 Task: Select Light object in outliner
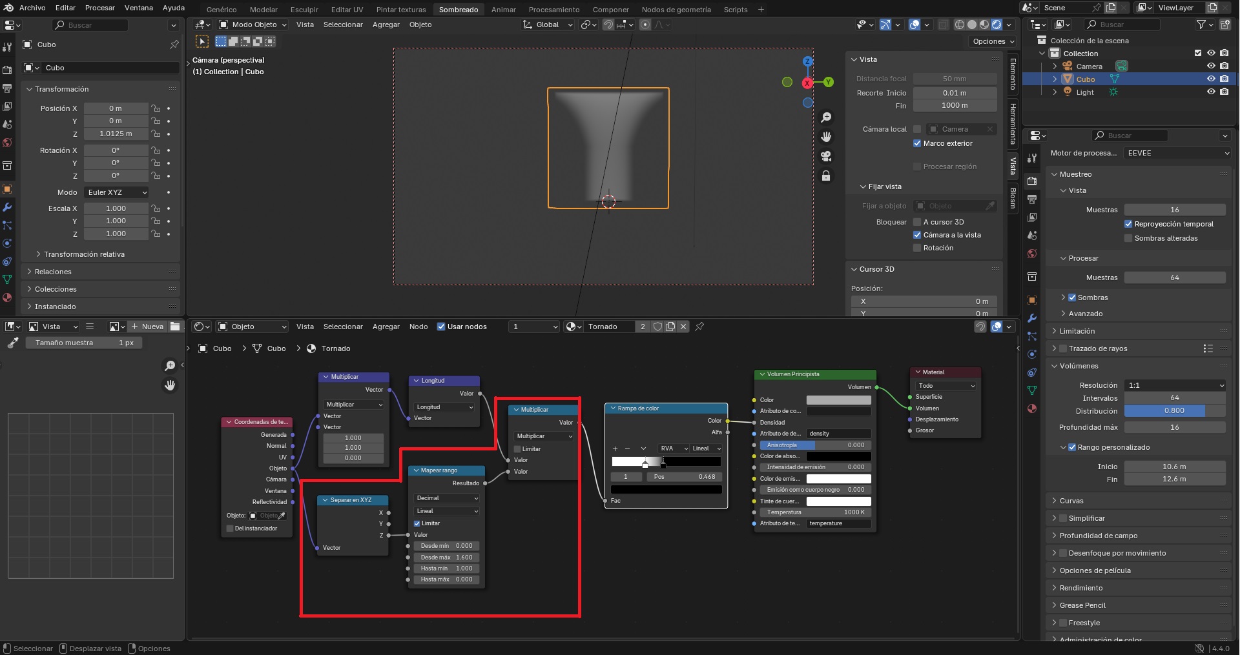coord(1085,92)
